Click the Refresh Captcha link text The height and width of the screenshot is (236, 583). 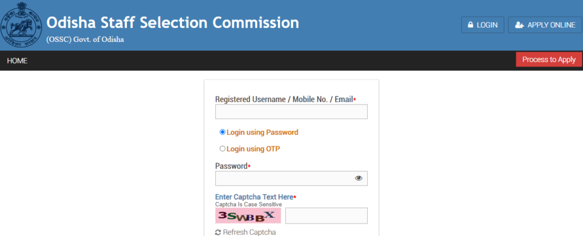pos(249,232)
